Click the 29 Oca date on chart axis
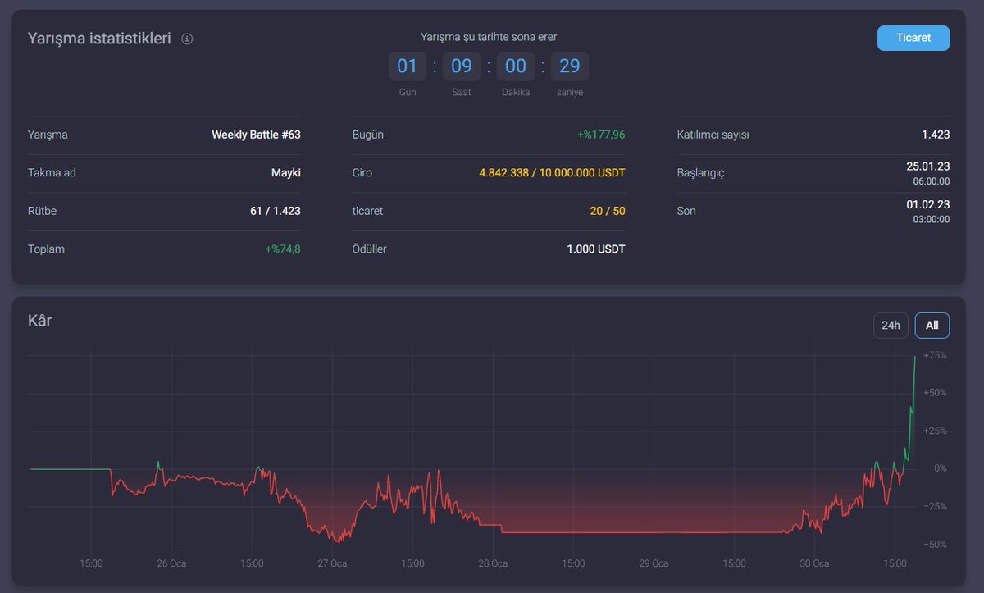 654,563
